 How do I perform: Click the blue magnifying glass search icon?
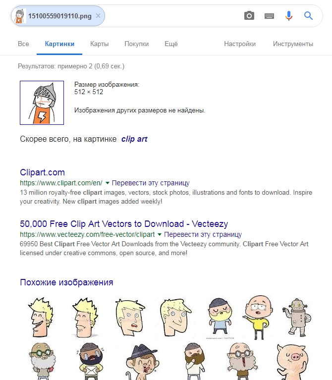(309, 16)
